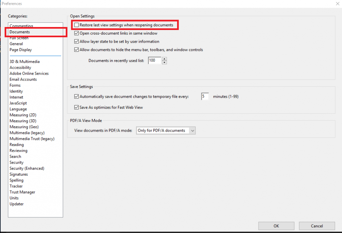Disable automatic save to temporary file

click(x=76, y=97)
